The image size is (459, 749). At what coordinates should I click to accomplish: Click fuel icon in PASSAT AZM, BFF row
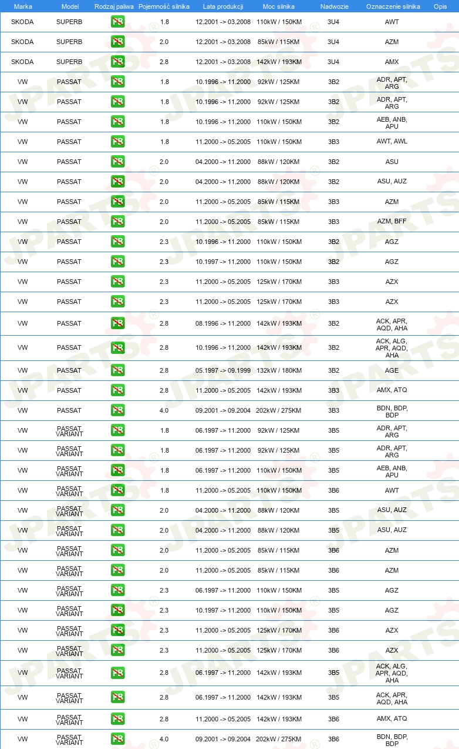point(117,222)
